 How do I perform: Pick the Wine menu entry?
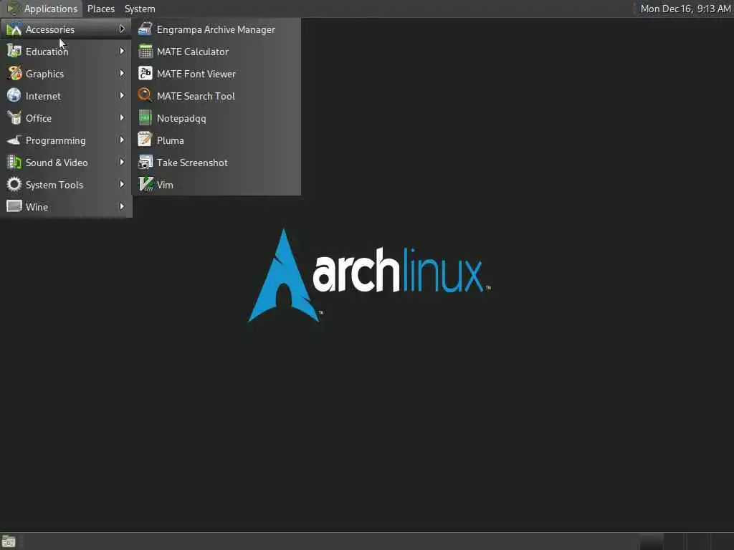click(66, 206)
